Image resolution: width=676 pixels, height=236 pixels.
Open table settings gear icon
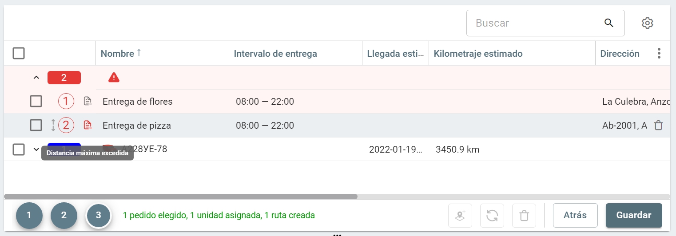(x=648, y=23)
